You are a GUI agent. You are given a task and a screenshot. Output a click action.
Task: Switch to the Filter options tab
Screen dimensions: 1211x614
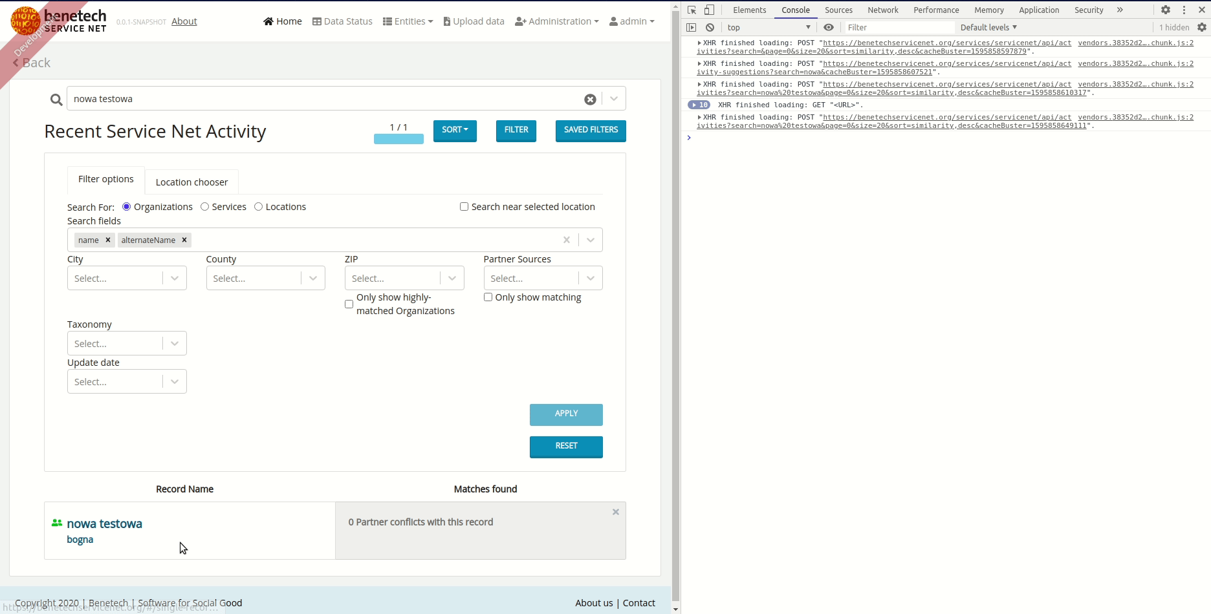(106, 180)
